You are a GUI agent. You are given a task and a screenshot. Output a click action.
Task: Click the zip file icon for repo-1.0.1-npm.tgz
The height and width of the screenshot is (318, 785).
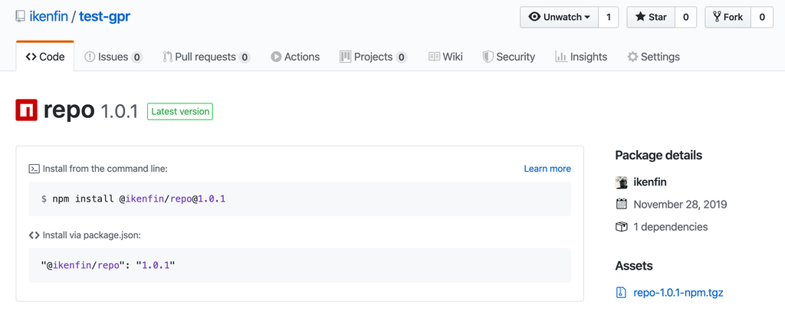tap(621, 293)
